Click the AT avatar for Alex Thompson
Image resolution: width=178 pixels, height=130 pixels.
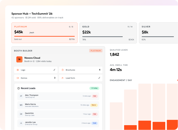(x=21, y=96)
